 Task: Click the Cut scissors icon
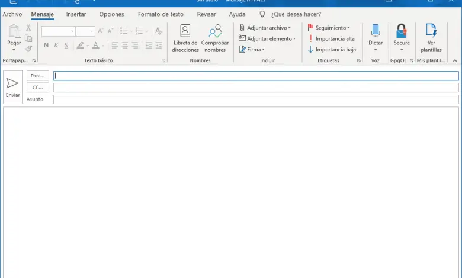[28, 28]
